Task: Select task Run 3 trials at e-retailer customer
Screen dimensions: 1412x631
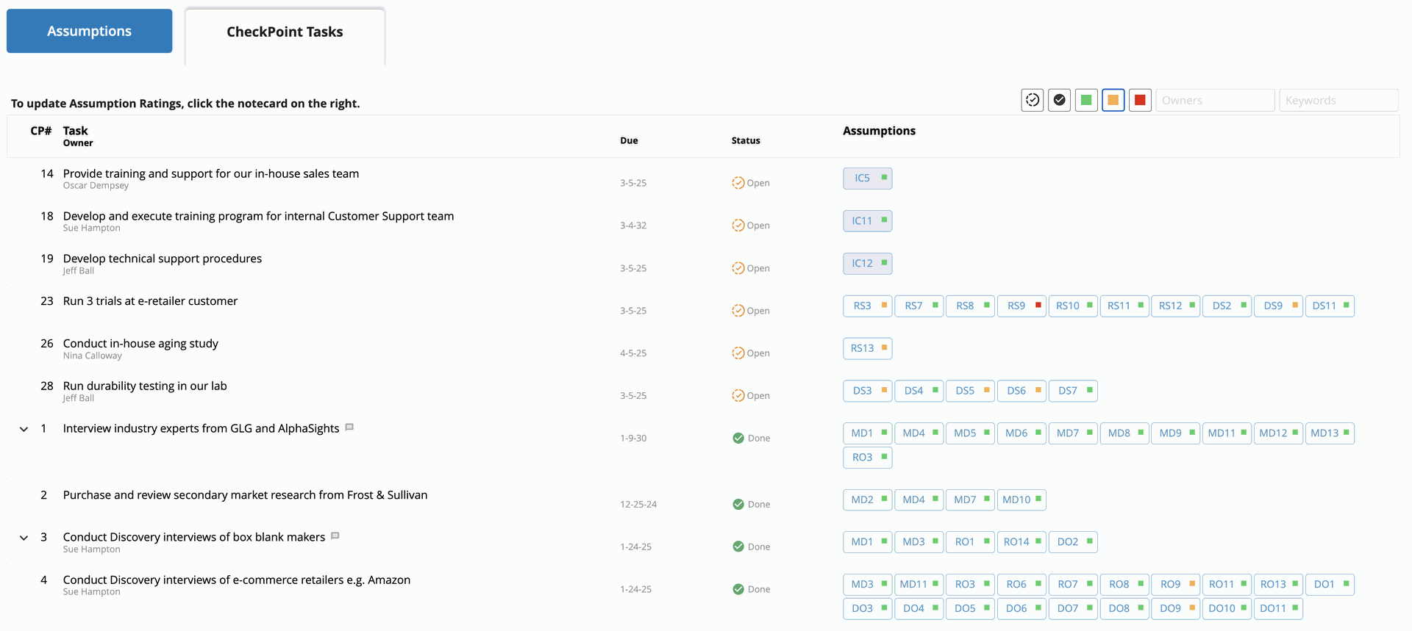Action: coord(151,301)
